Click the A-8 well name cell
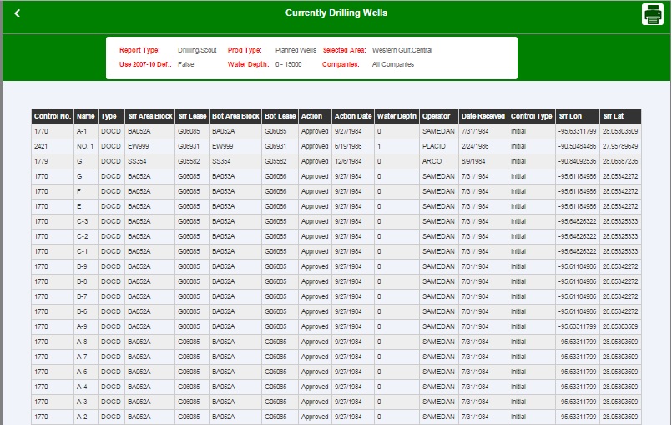Image resolution: width=672 pixels, height=425 pixels. [86, 342]
